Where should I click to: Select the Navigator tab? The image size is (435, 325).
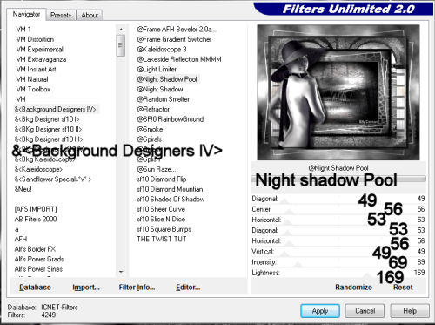(26, 14)
